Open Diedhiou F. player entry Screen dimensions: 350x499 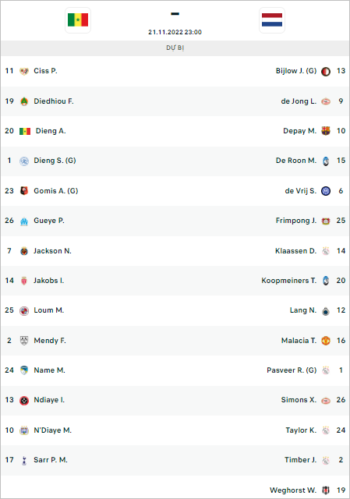pyautogui.click(x=54, y=101)
